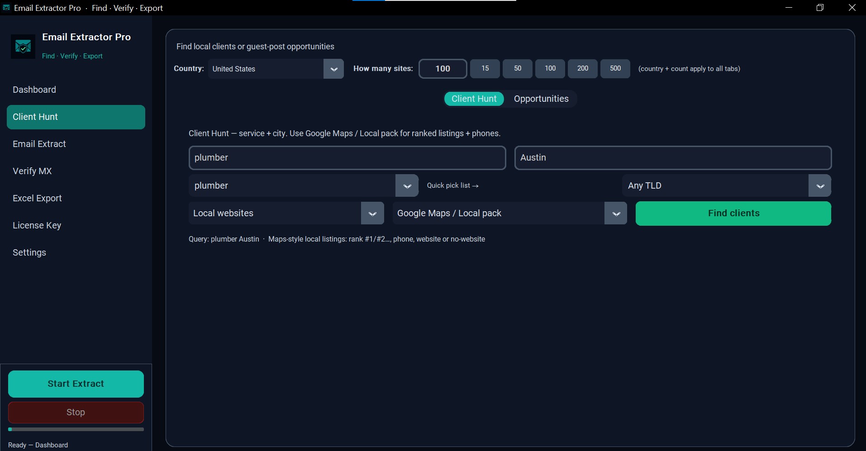Switch to the Client Hunt pill tab

(474, 99)
